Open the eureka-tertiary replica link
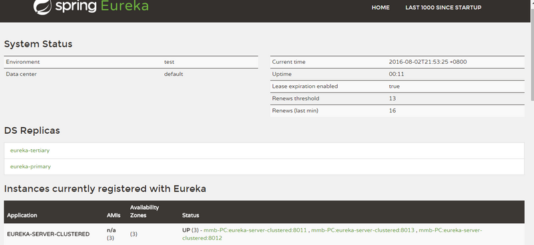Screen dimensions: 534x245 29,150
